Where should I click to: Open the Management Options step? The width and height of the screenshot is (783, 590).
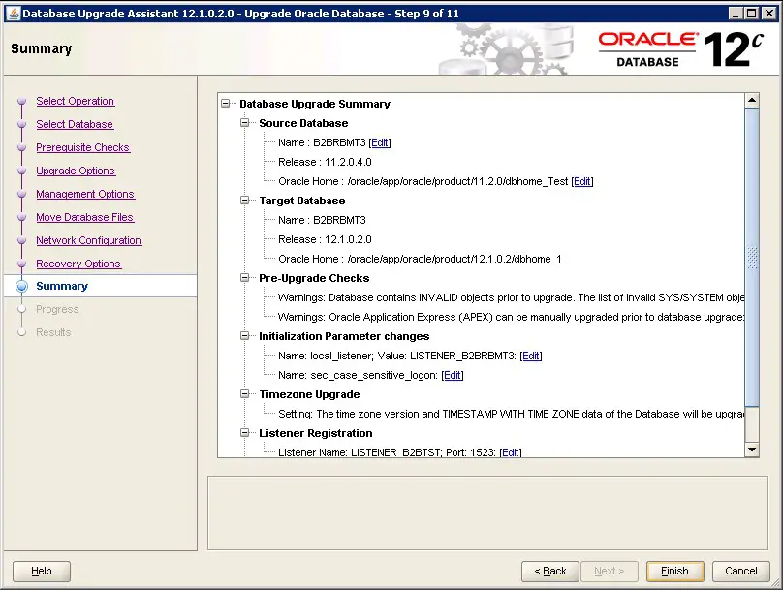(x=85, y=194)
